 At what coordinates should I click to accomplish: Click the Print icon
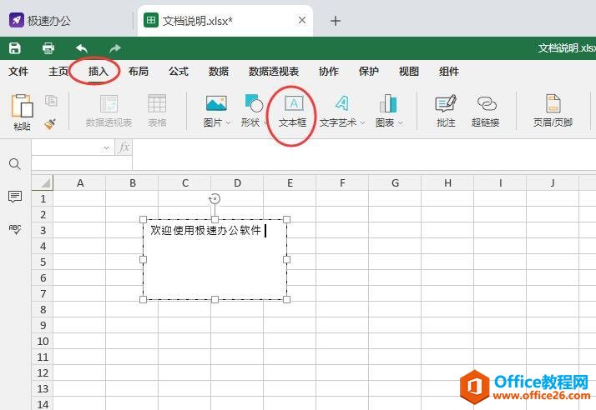click(48, 48)
